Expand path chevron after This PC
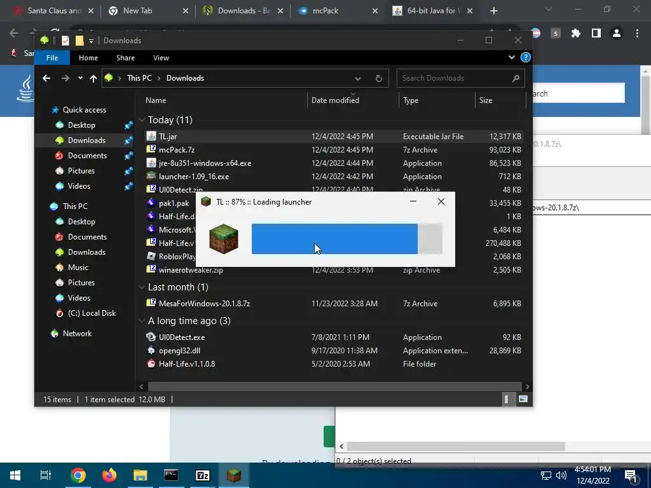 coord(159,78)
